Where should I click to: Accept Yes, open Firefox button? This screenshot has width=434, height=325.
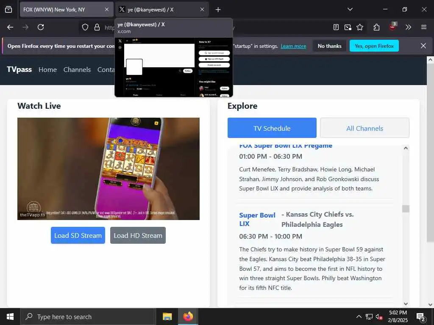374,46
